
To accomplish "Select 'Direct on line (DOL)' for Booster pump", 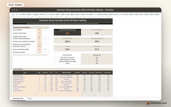I will (67, 83).
